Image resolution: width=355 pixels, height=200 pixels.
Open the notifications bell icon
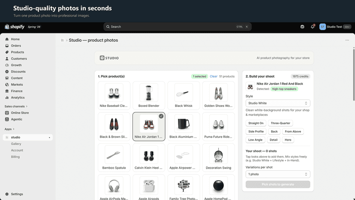[x=313, y=27]
